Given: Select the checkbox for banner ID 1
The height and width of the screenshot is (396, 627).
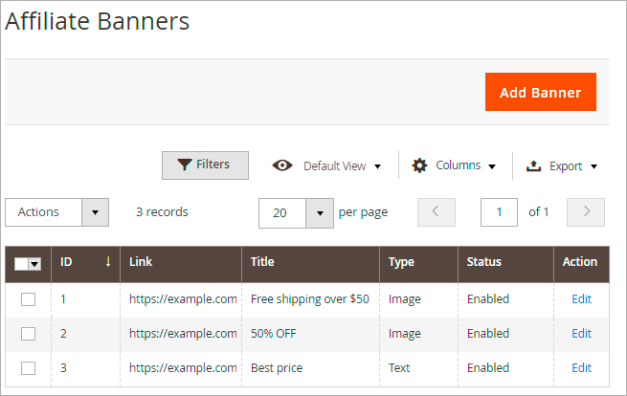Looking at the screenshot, I should click(28, 299).
